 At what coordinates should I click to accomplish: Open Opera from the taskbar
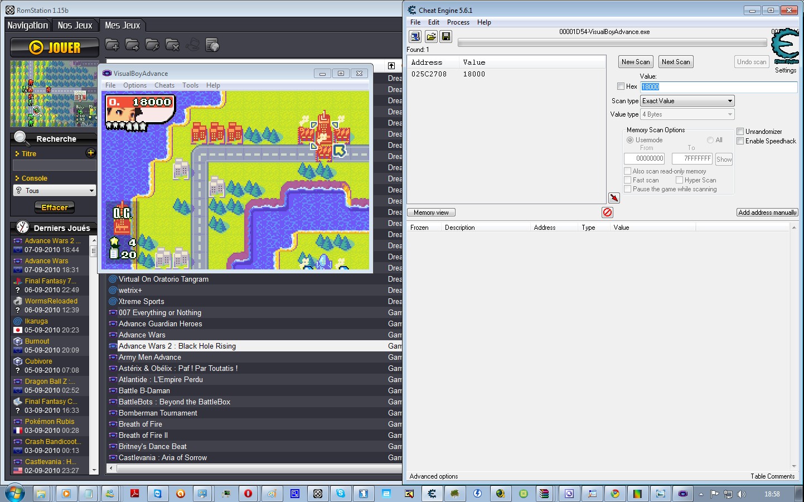pyautogui.click(x=248, y=494)
